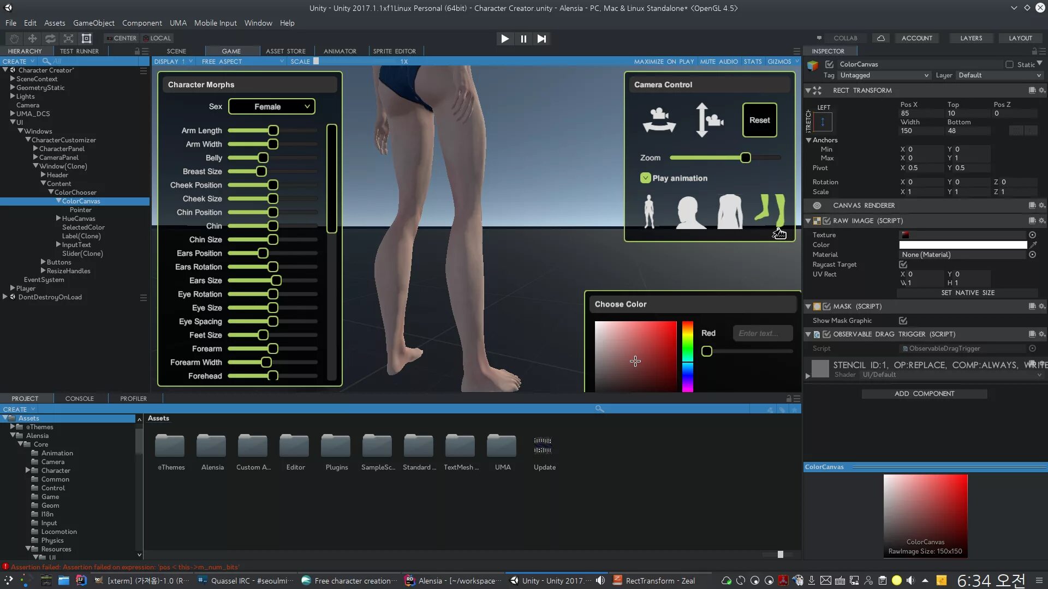Select the Hand tool in toolbar
Image resolution: width=1048 pixels, height=589 pixels.
pyautogui.click(x=14, y=38)
